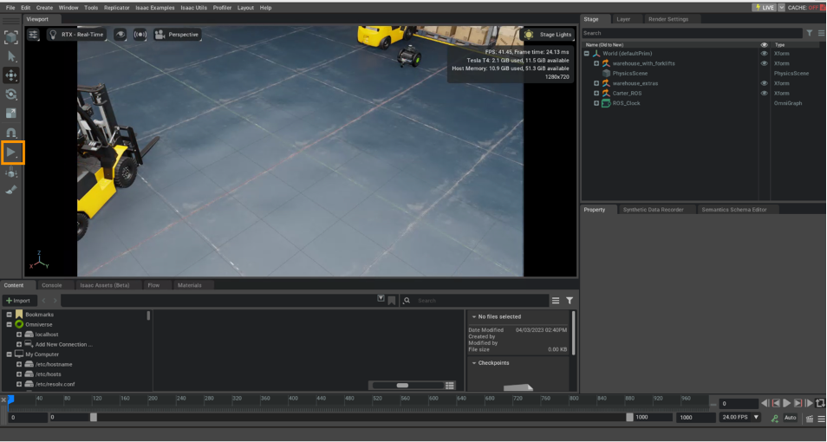This screenshot has height=442, width=827.
Task: Click the filter icon in Stage panel
Action: point(810,33)
